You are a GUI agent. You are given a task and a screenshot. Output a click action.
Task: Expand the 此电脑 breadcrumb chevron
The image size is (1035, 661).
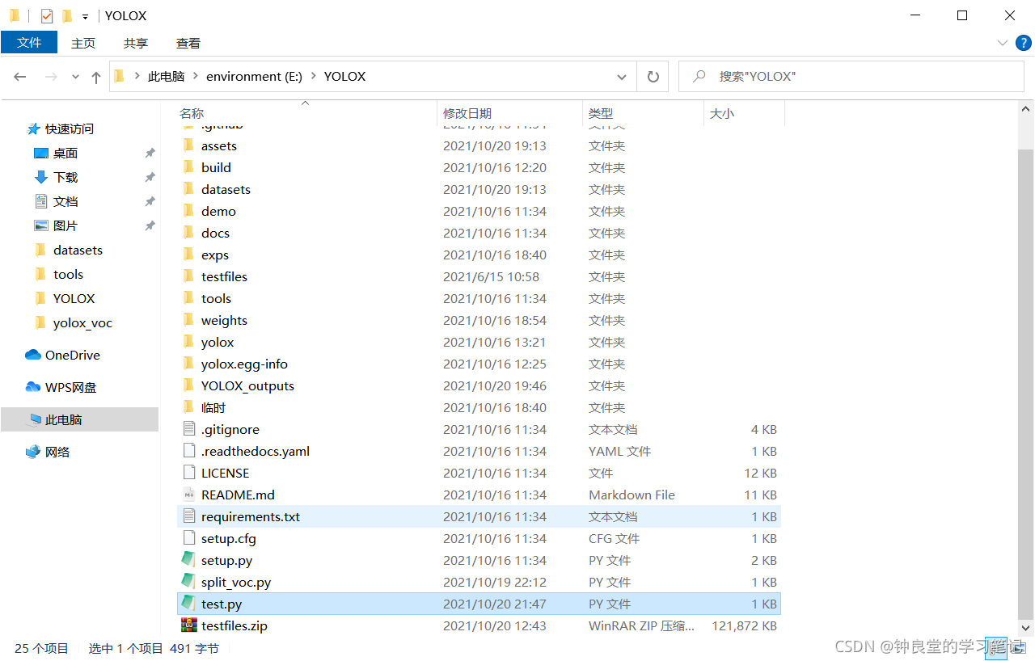[195, 77]
